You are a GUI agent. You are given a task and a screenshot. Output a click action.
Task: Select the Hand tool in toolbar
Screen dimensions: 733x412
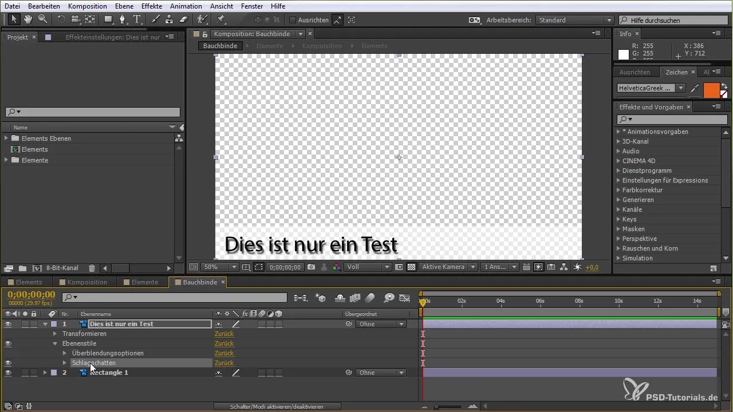coord(28,19)
